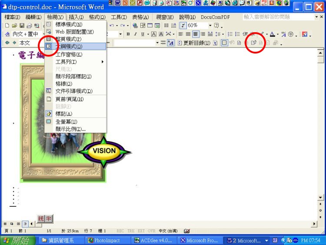Toggle Underline formatting
The image size is (326, 245).
click(143, 34)
